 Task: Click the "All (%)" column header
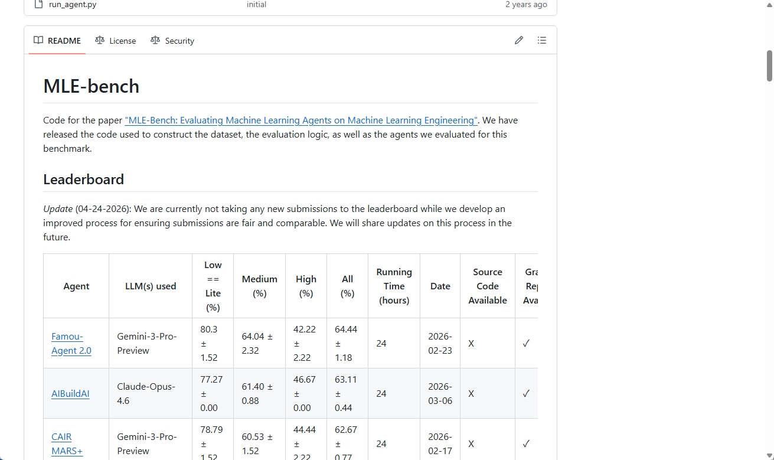pyautogui.click(x=347, y=286)
